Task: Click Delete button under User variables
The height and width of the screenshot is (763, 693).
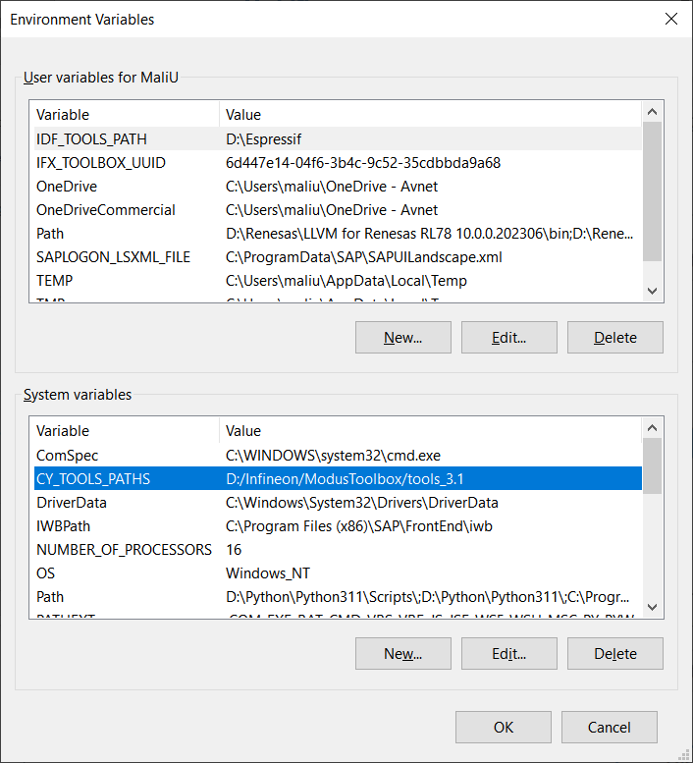Action: point(614,337)
